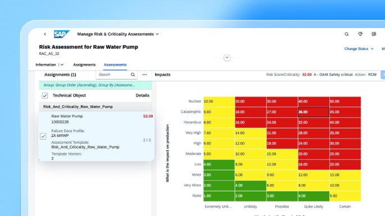Select the green 1.00 None cell

tap(219, 196)
